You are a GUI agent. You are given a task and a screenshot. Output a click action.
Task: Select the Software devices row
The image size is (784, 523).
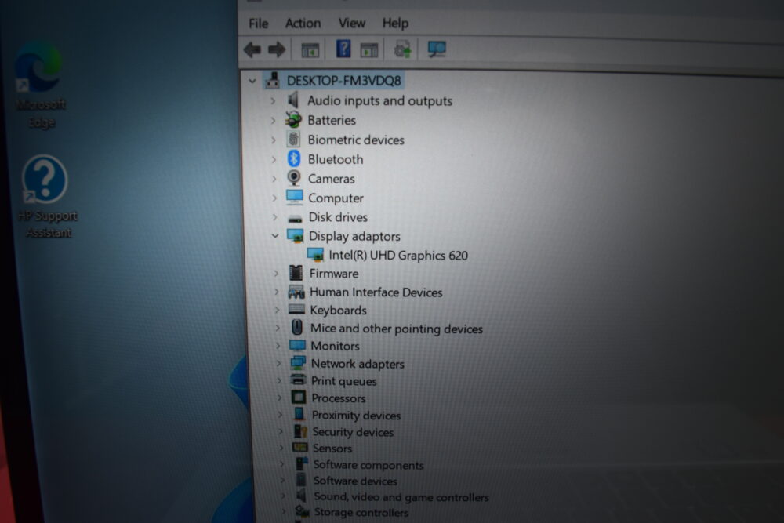click(355, 481)
